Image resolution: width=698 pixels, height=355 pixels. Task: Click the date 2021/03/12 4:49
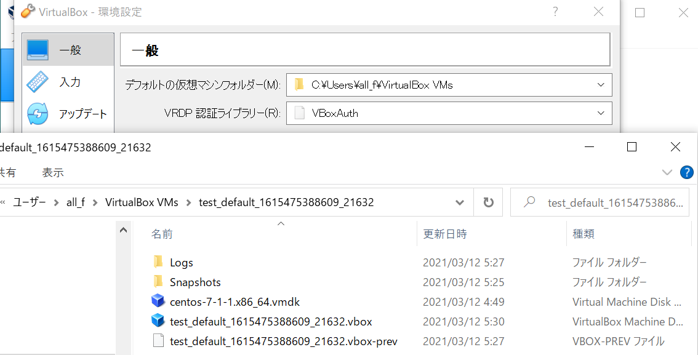point(463,301)
